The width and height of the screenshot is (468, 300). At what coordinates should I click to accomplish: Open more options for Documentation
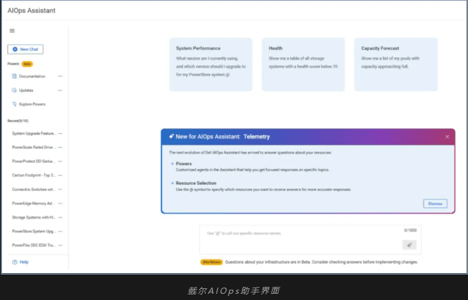click(x=61, y=76)
